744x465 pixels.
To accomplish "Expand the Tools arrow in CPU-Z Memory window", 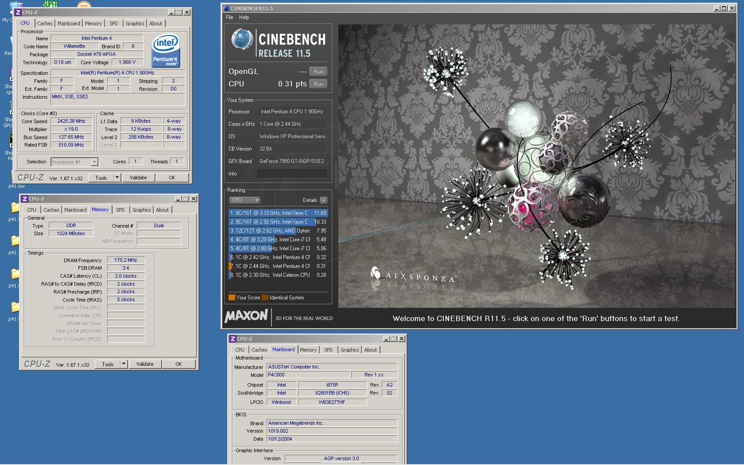I will pos(124,364).
